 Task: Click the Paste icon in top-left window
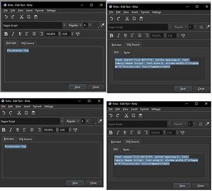point(36,17)
